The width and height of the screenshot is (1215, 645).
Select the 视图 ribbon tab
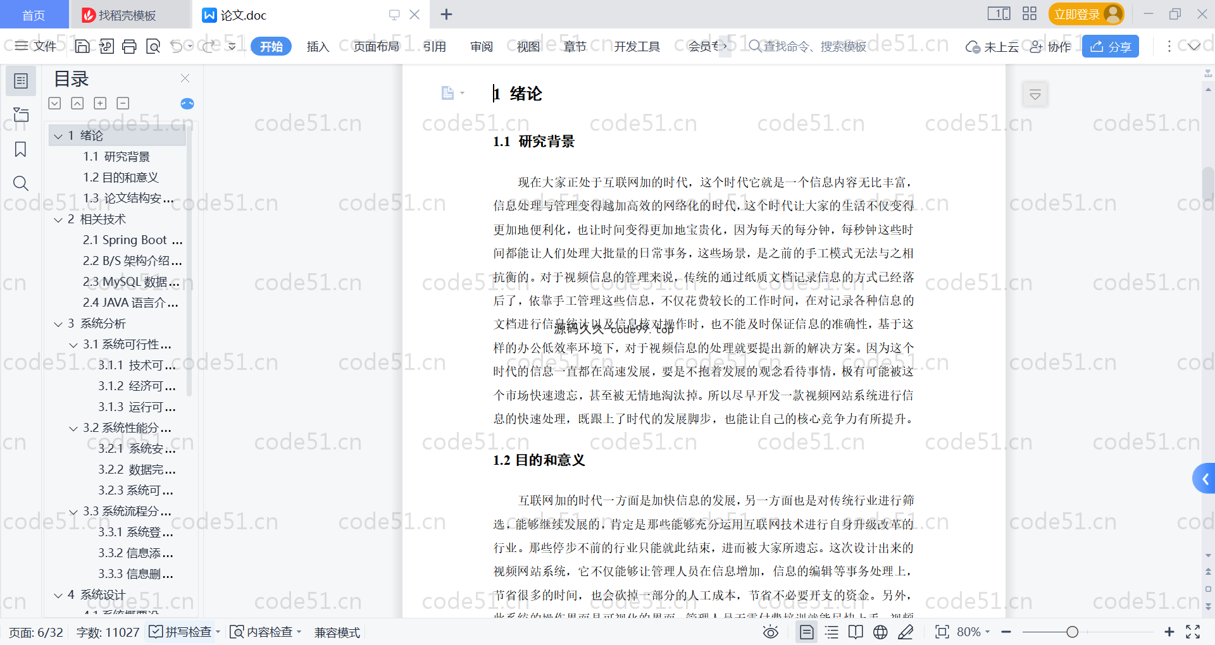(528, 46)
